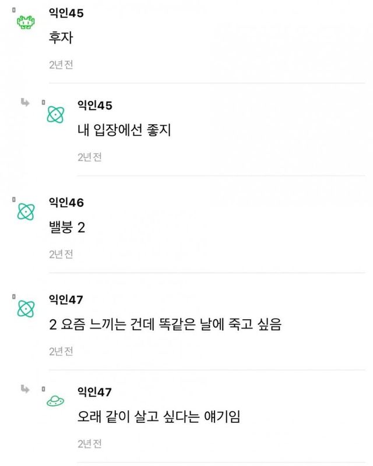Select the UFO avatar in 익인47's reply
This screenshot has width=373, height=466.
[55, 400]
